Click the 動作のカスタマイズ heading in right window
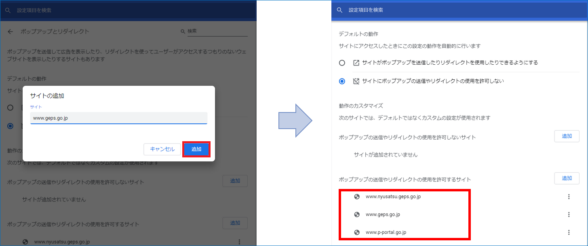The height and width of the screenshot is (246, 588). pos(361,106)
